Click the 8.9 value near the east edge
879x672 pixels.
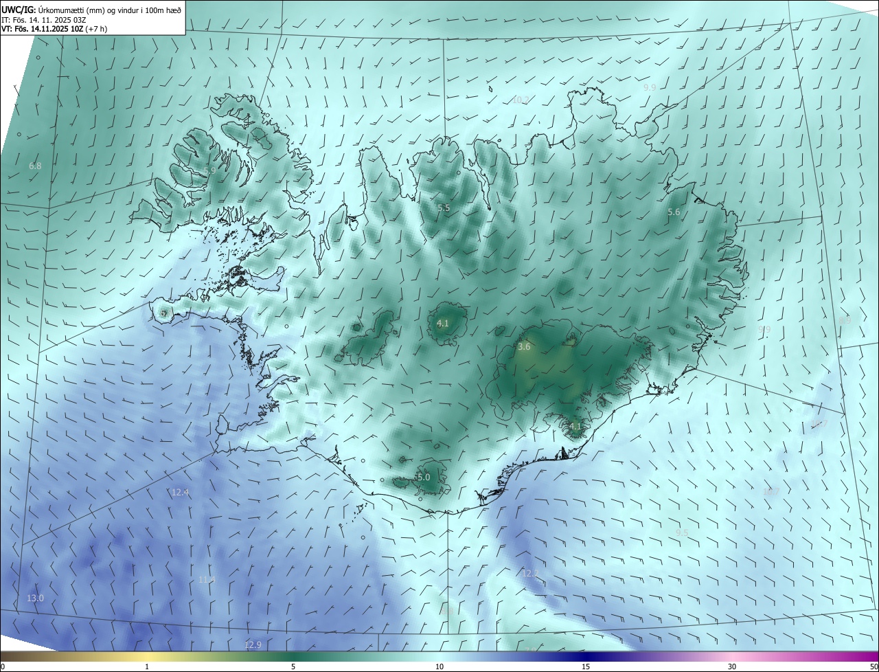point(845,320)
